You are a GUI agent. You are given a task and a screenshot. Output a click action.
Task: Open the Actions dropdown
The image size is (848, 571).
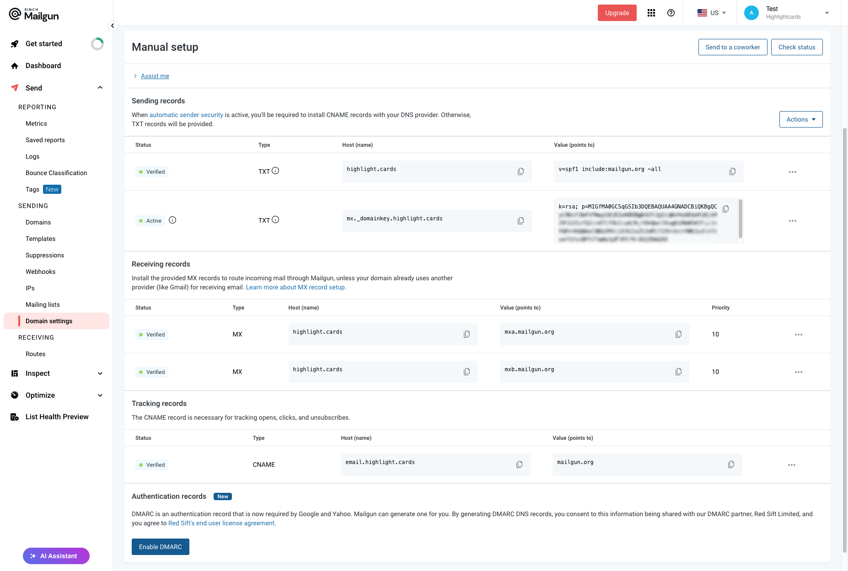[x=800, y=119]
